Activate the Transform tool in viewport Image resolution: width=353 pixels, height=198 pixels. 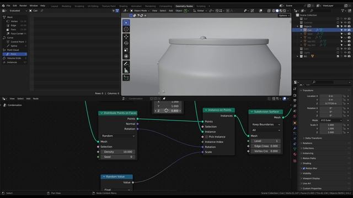click(126, 56)
